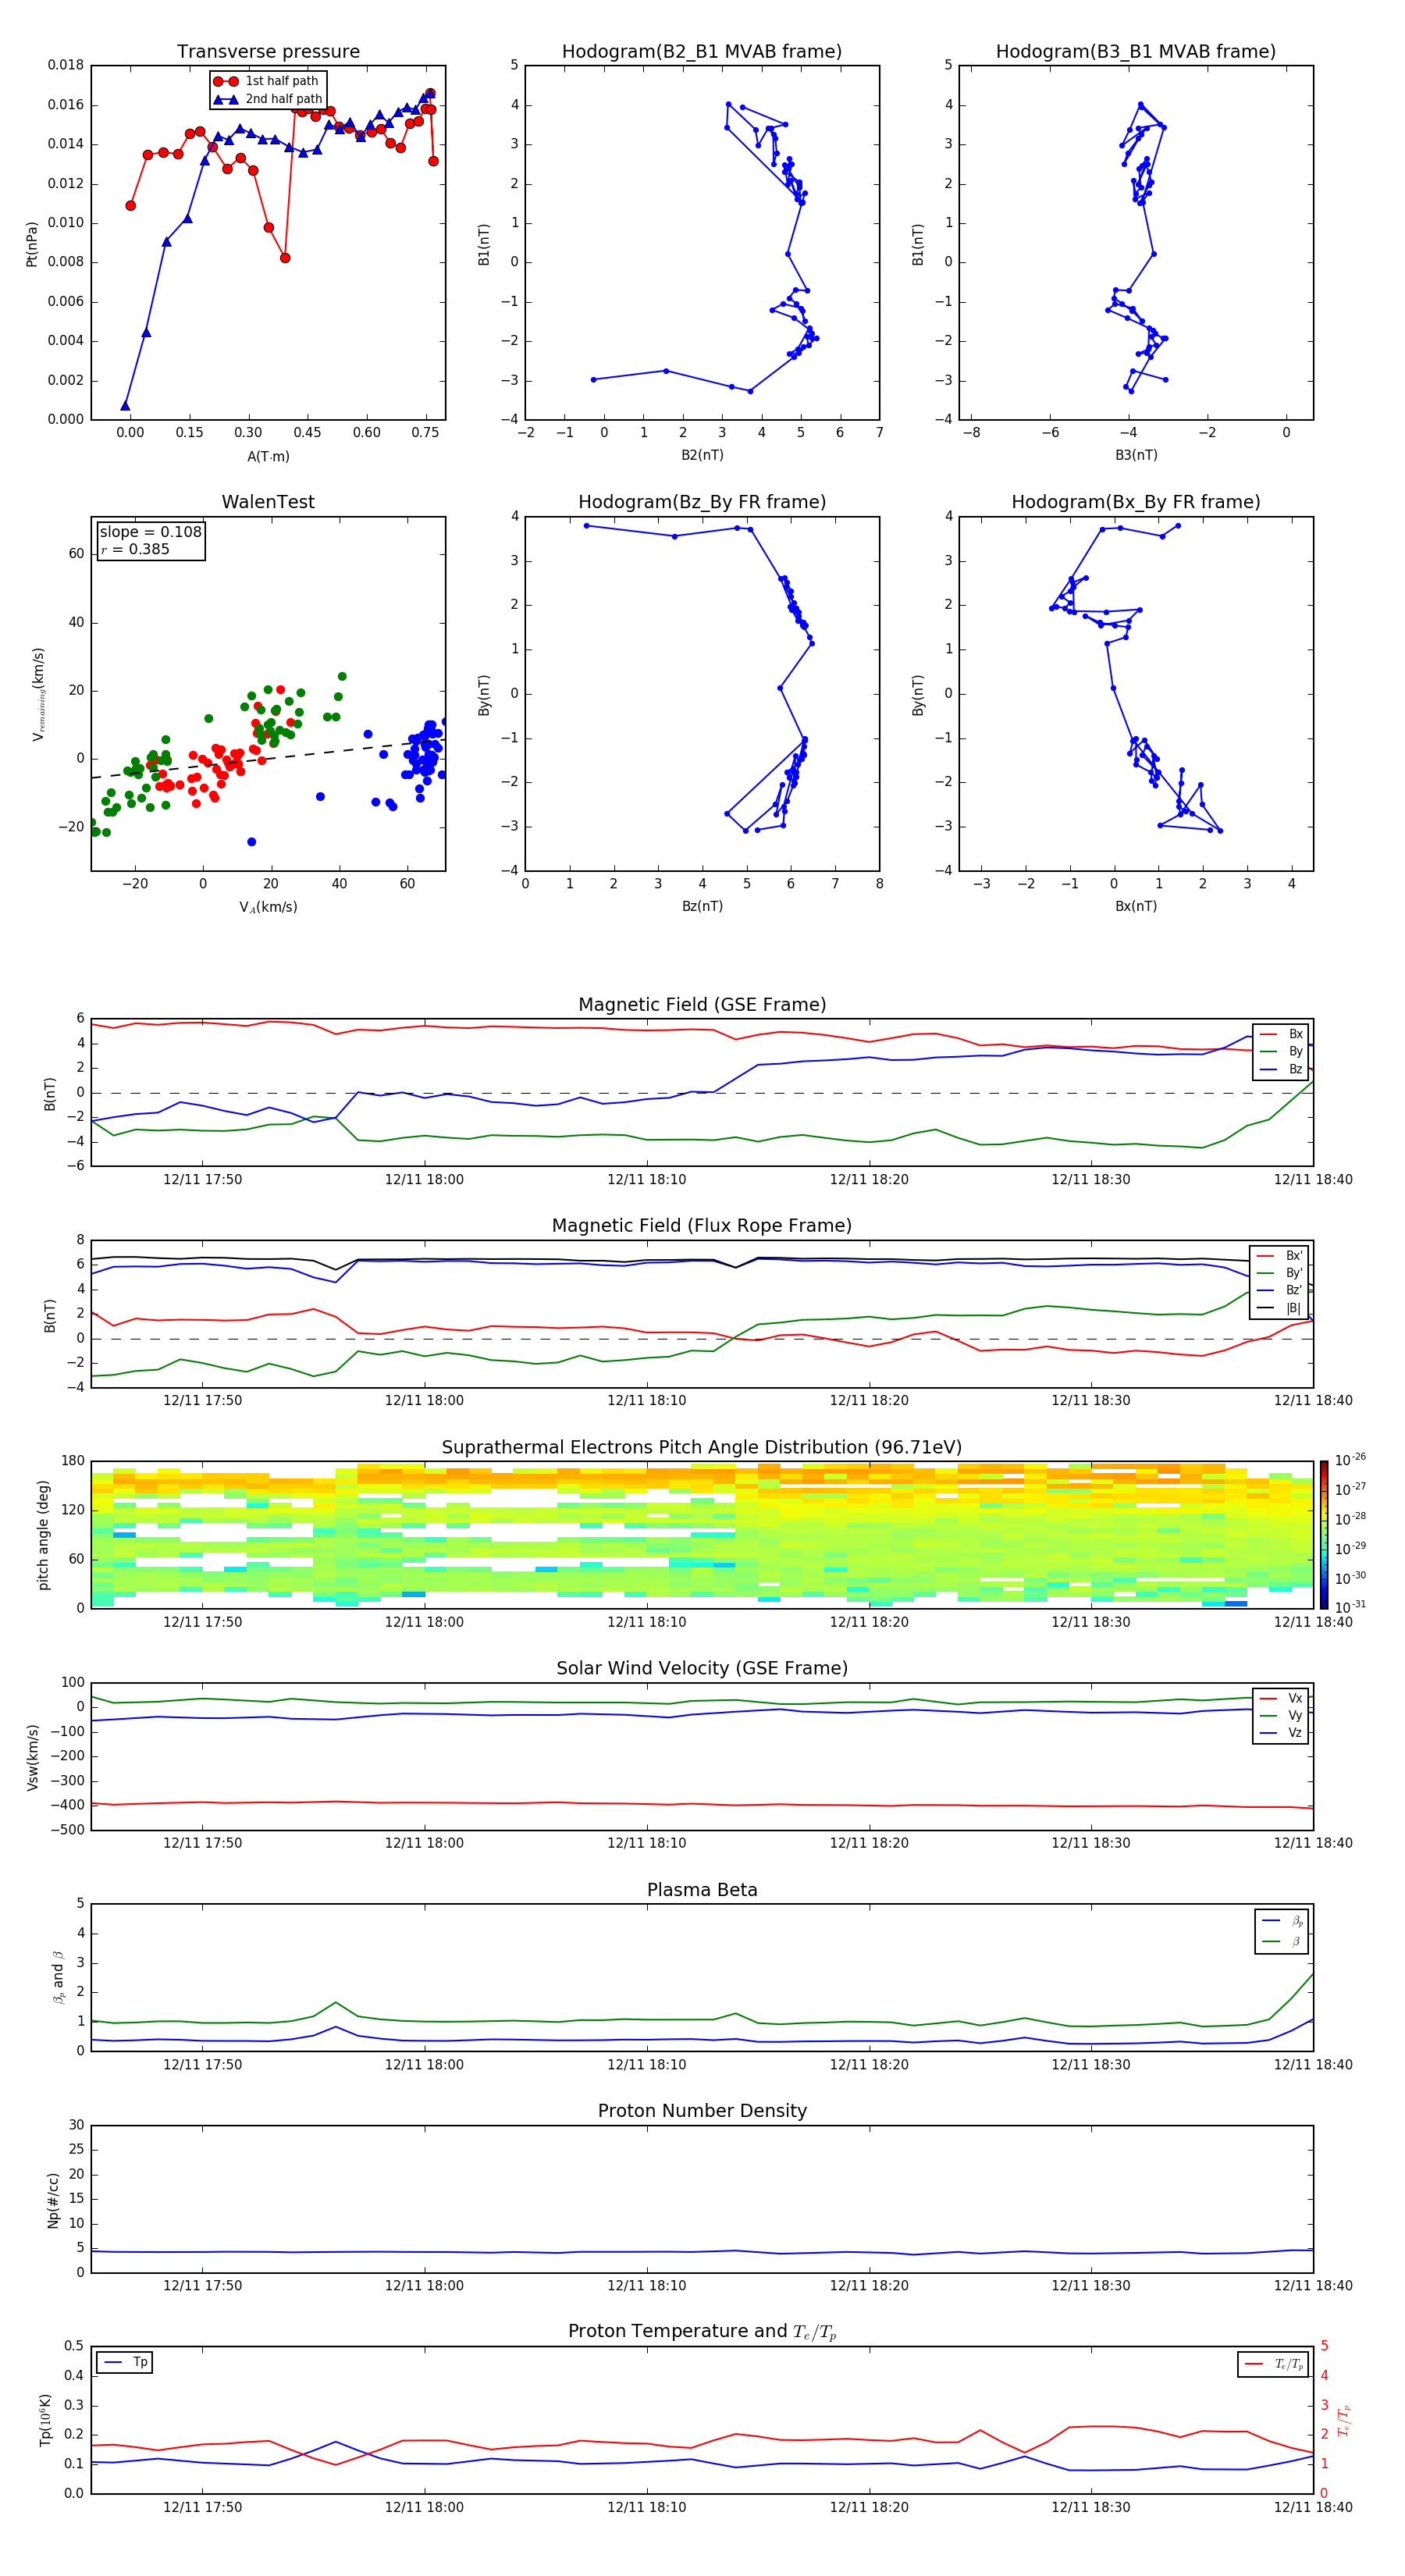Click '12/11 18:00' tick under GSE magnetic field

point(424,1180)
